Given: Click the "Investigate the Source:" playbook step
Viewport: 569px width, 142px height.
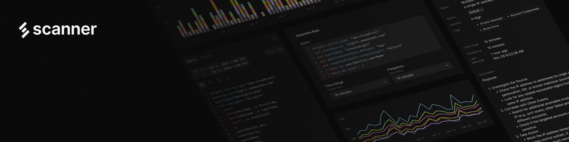Looking at the screenshot, I should point(508,84).
